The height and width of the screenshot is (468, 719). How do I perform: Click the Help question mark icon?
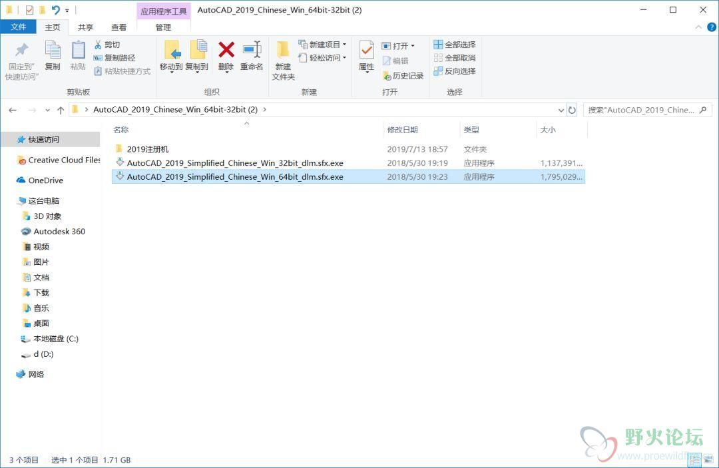click(711, 27)
